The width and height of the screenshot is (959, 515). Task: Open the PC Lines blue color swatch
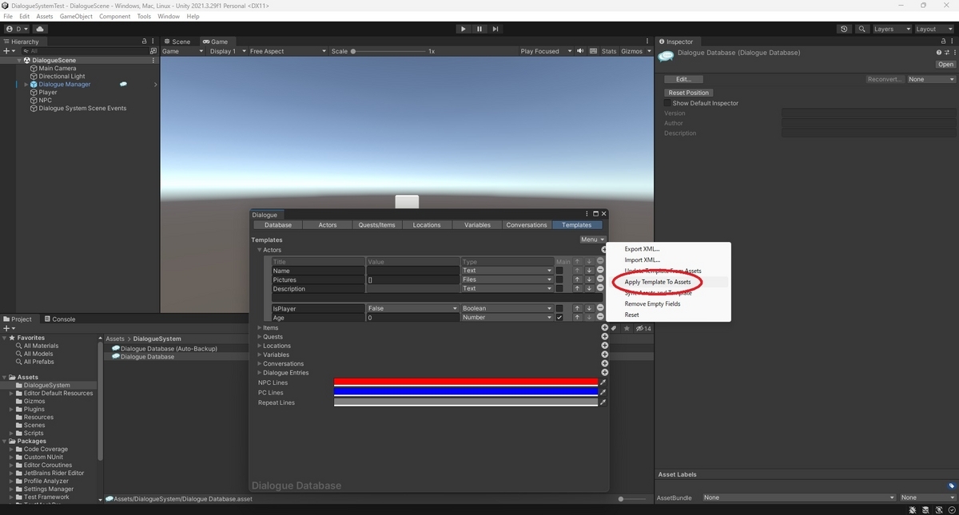coord(465,392)
